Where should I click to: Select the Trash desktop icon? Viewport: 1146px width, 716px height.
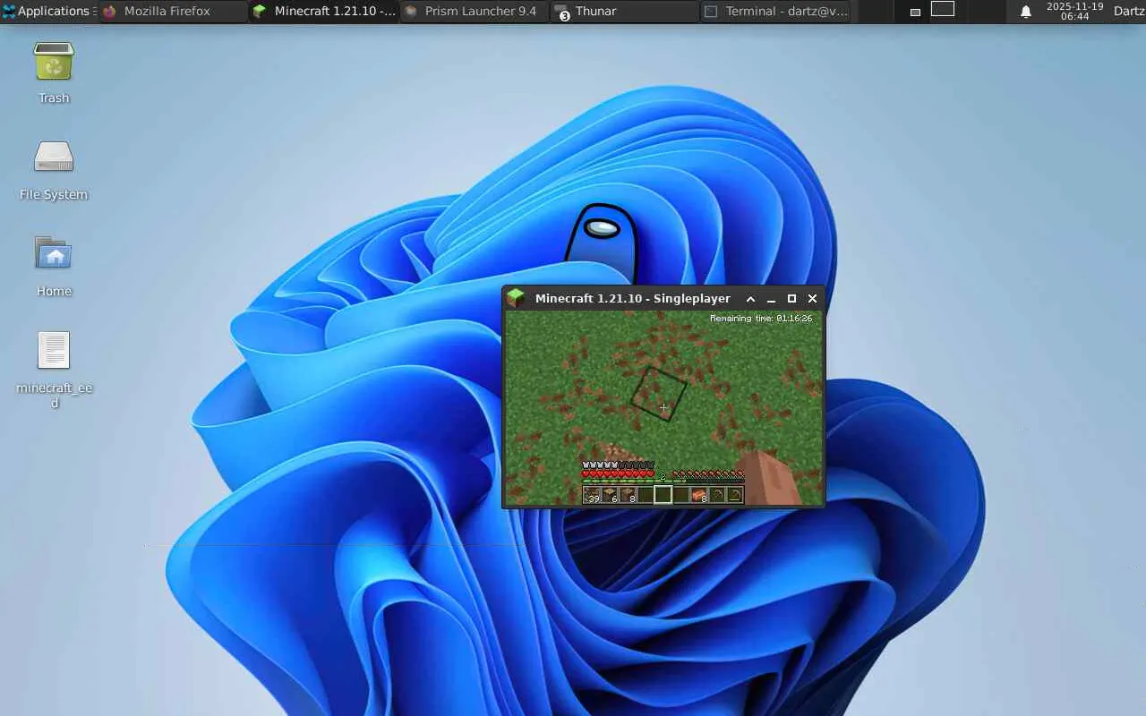tap(54, 72)
